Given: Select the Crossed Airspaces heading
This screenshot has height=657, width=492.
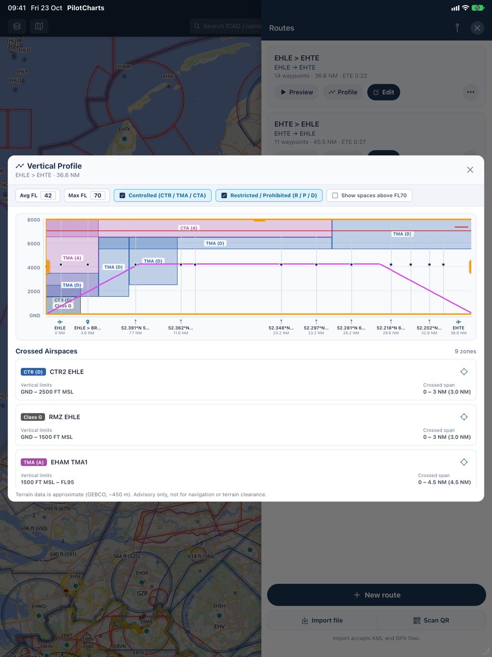Looking at the screenshot, I should tap(47, 351).
